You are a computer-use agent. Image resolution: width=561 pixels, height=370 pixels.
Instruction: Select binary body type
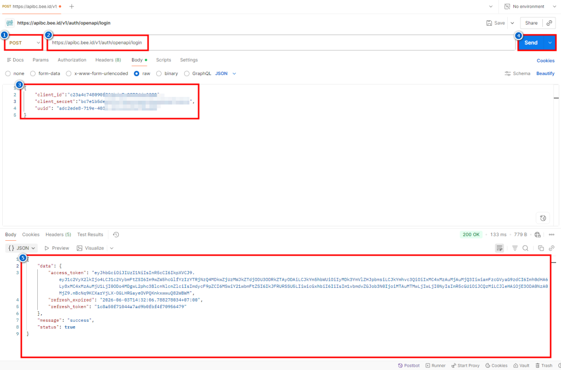coord(159,73)
